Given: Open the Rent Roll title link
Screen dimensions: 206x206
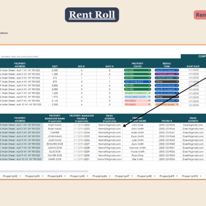Looking at the screenshot, I should (92, 15).
